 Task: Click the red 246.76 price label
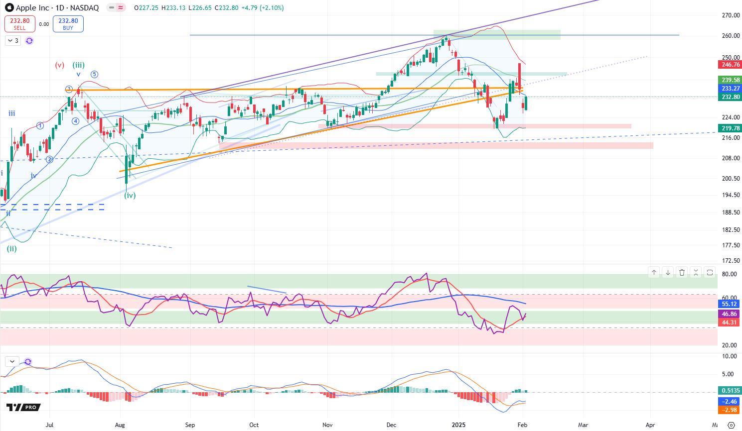click(730, 65)
